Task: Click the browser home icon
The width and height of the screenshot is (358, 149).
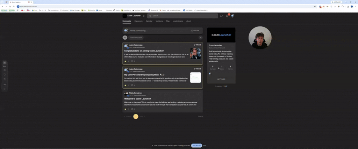Action: (14, 6)
